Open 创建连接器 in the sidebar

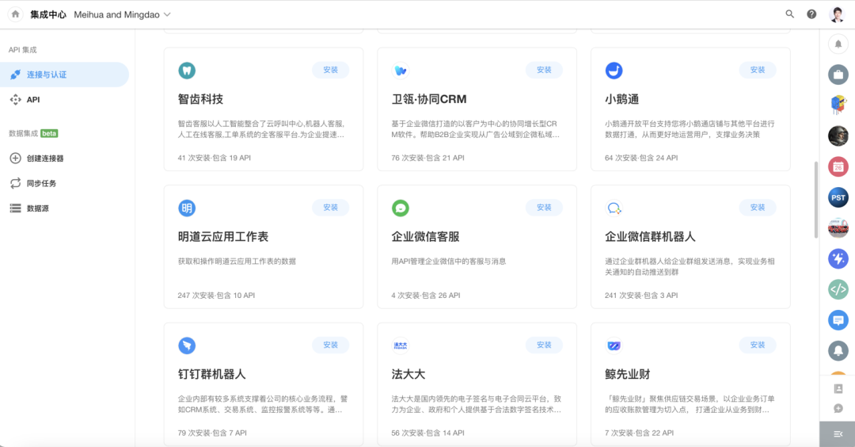coord(64,159)
